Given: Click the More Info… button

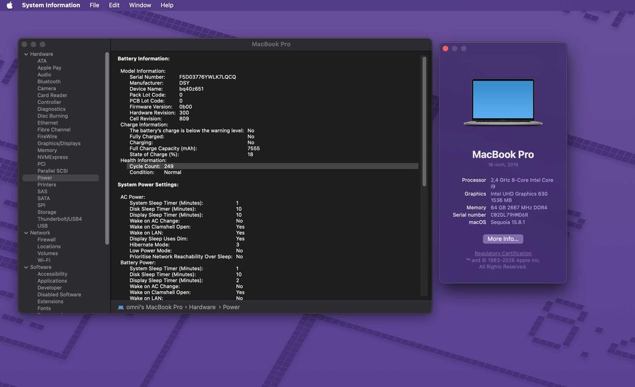Looking at the screenshot, I should click(503, 239).
